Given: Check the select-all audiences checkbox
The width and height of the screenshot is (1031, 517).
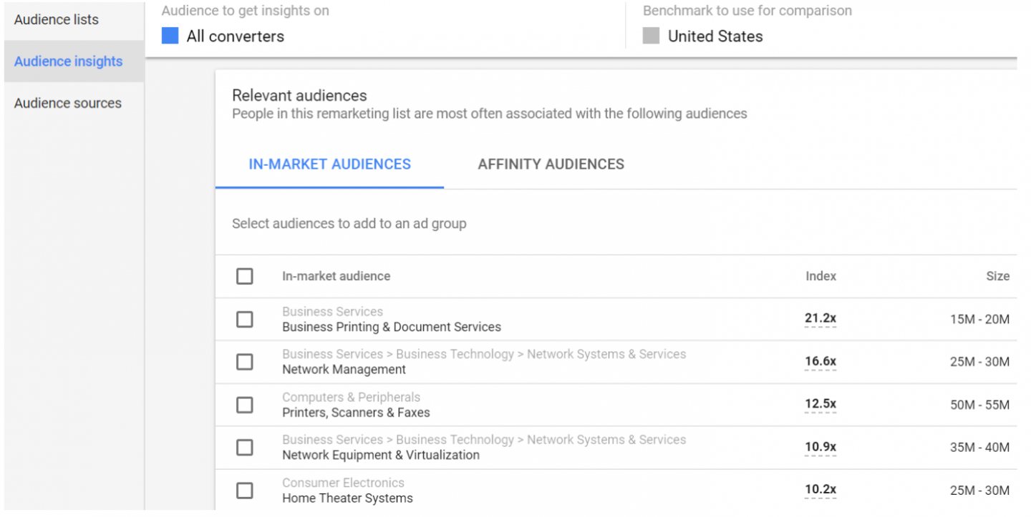Looking at the screenshot, I should click(x=245, y=276).
